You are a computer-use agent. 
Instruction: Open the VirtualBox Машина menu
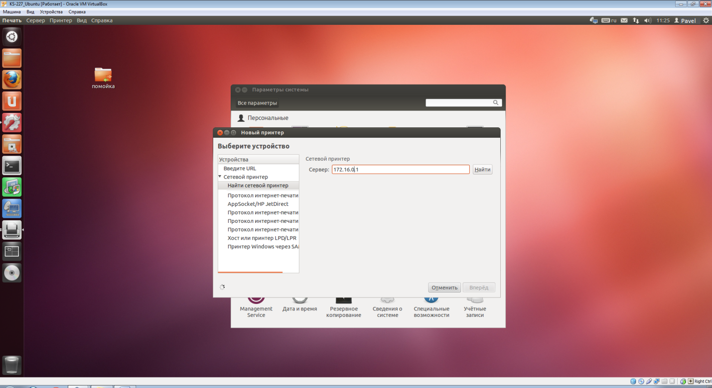point(12,11)
